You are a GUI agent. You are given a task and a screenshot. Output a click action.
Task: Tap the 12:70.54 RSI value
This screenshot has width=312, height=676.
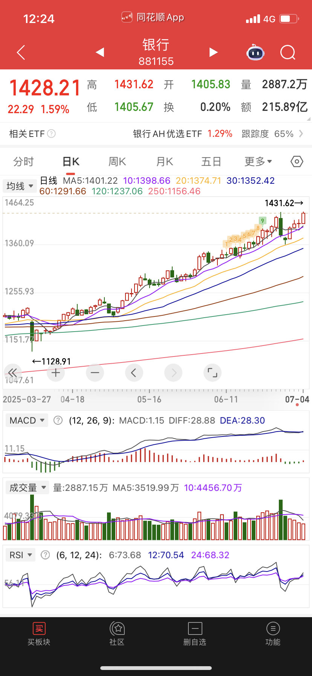pos(166,555)
